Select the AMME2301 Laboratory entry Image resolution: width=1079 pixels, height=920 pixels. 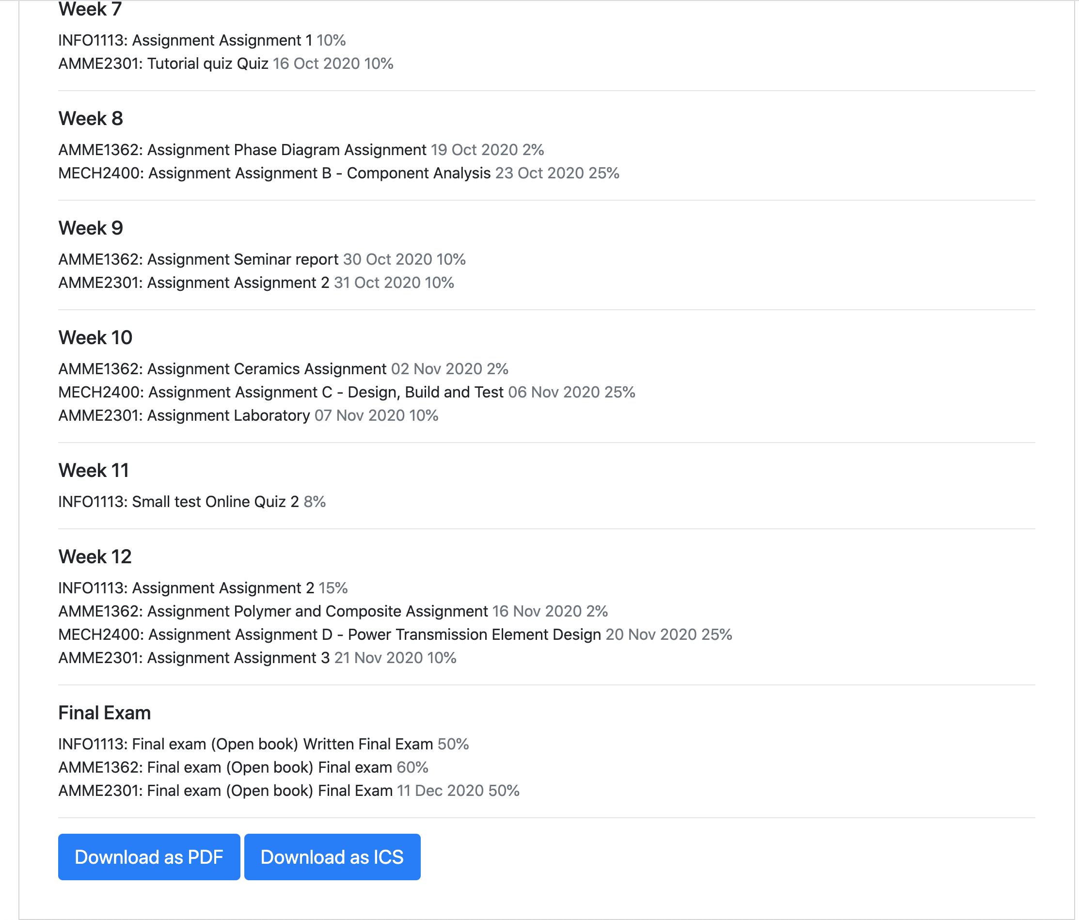(248, 415)
